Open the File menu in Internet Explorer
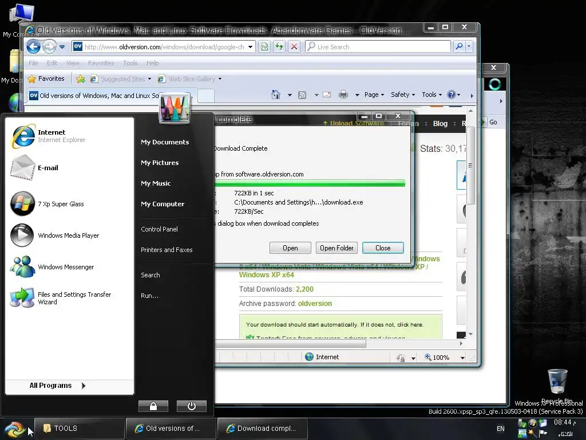Screen dimensions: 586x440 [33, 63]
